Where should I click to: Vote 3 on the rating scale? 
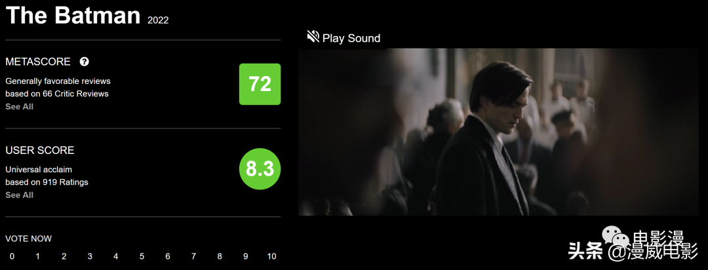[x=90, y=256]
